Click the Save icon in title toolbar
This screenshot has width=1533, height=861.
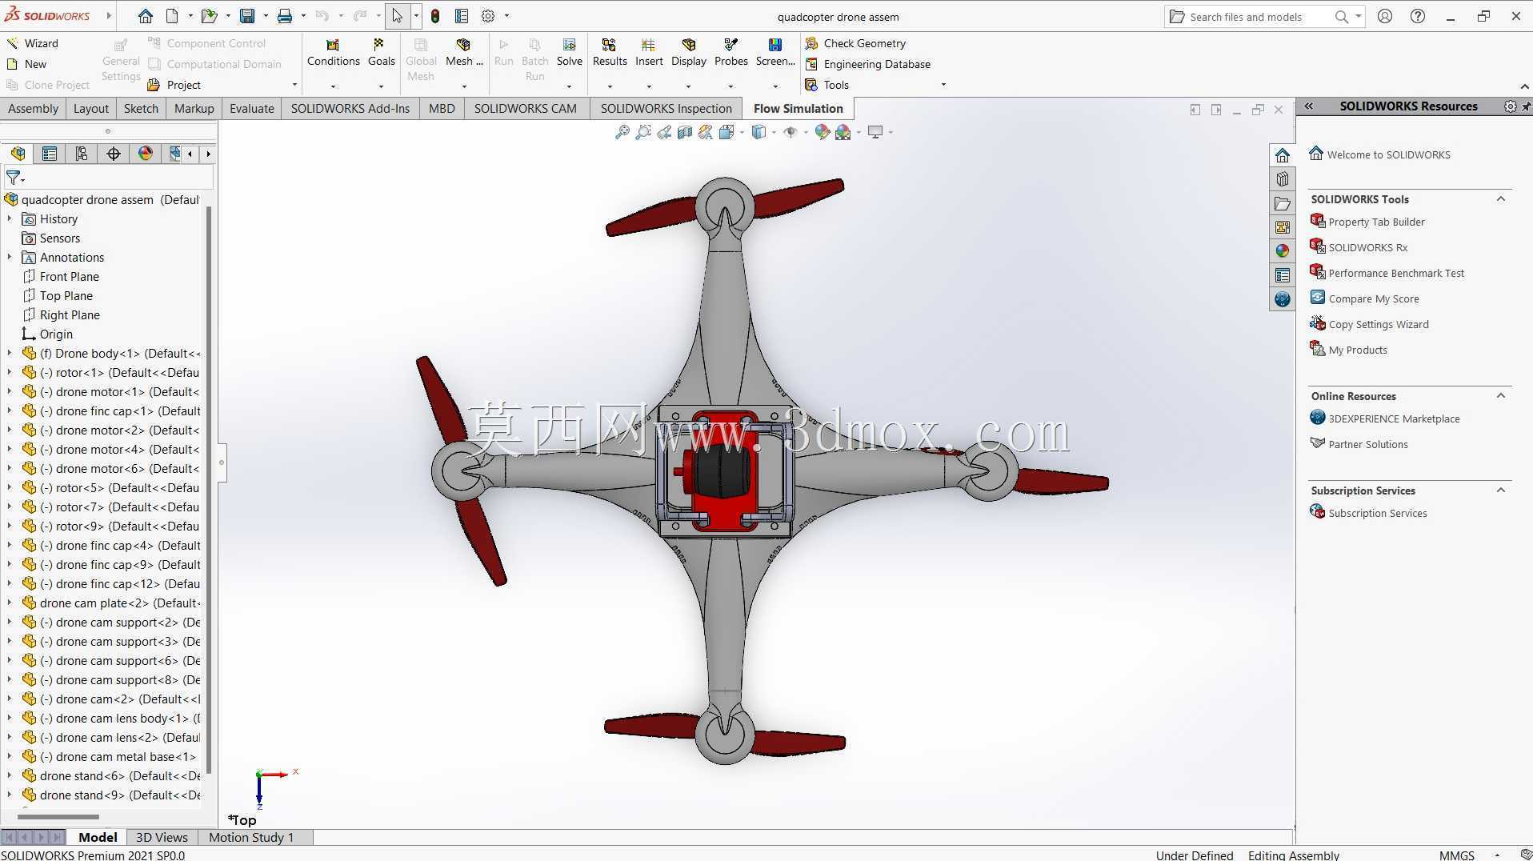[247, 16]
